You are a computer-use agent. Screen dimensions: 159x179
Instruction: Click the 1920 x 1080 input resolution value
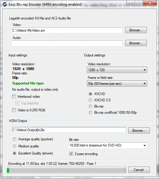coord(23,69)
